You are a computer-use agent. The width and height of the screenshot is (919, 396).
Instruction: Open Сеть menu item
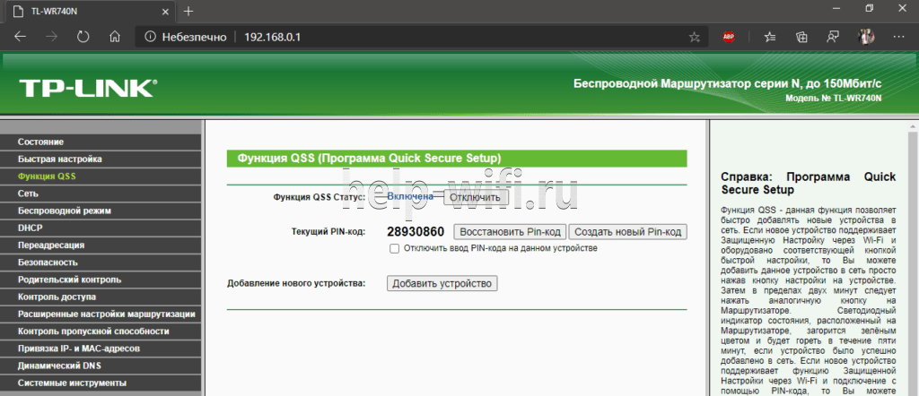point(101,194)
